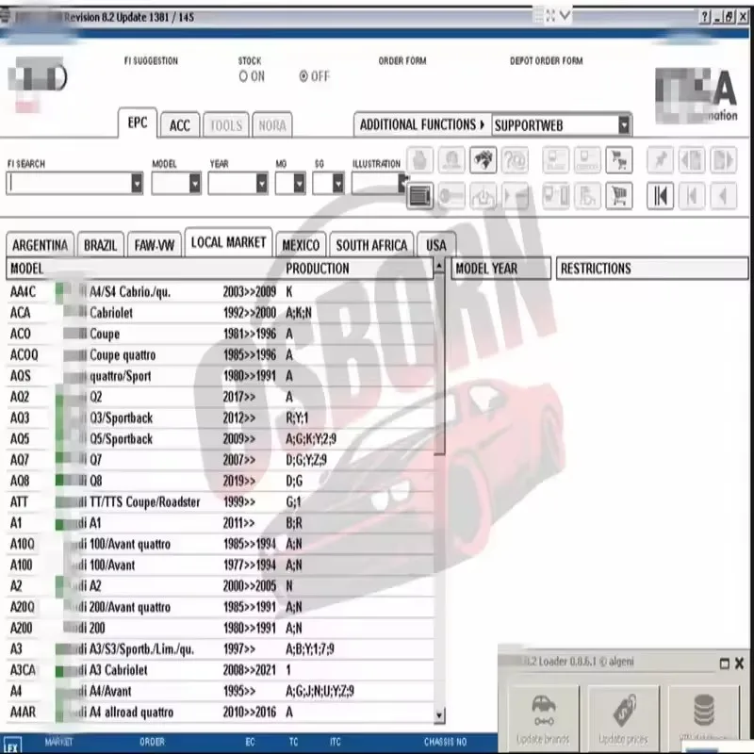
Task: Open the LOCAL MARKET tab
Action: pos(228,242)
